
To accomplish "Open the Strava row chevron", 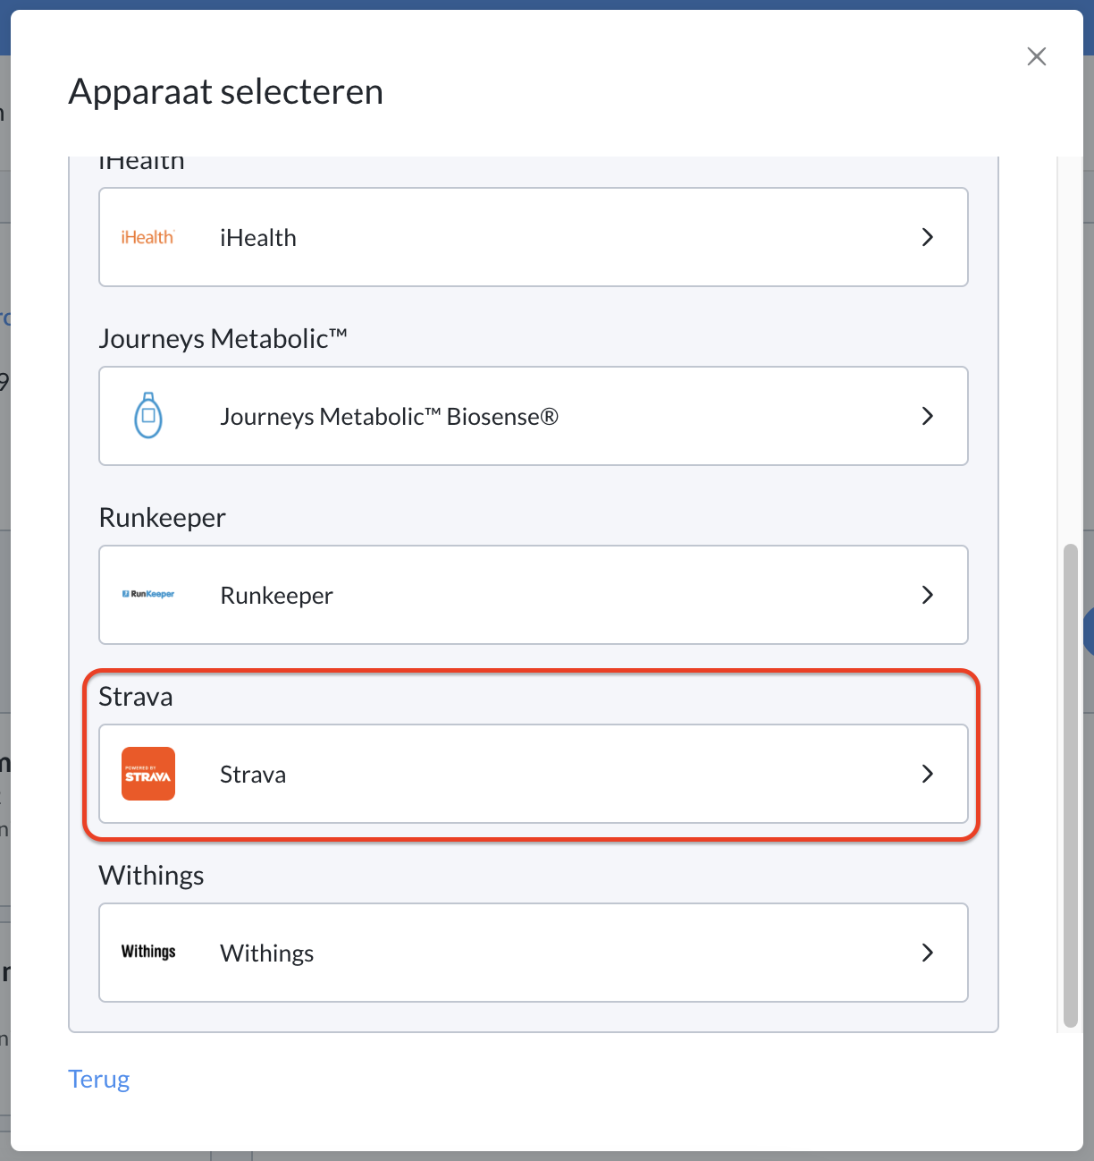I will (x=928, y=774).
